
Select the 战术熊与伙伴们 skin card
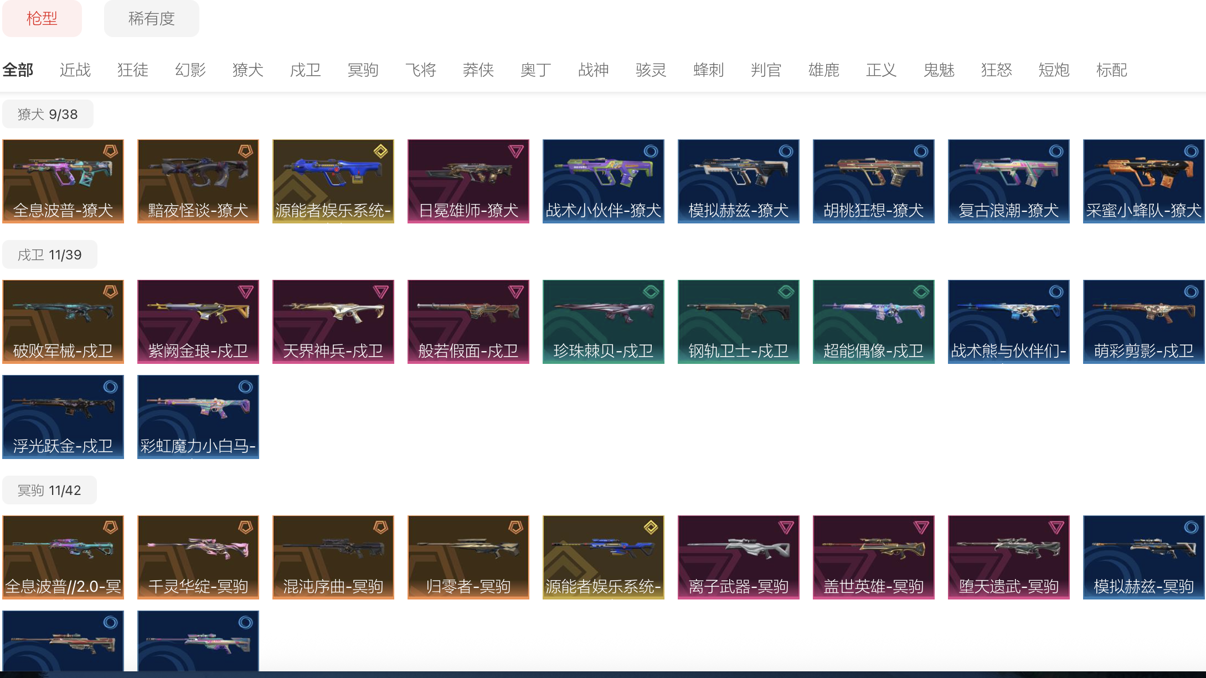click(1009, 322)
